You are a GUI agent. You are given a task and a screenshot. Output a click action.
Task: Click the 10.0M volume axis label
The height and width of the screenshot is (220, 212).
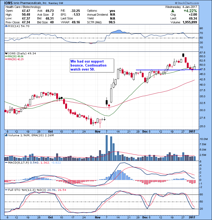(x=204, y=139)
